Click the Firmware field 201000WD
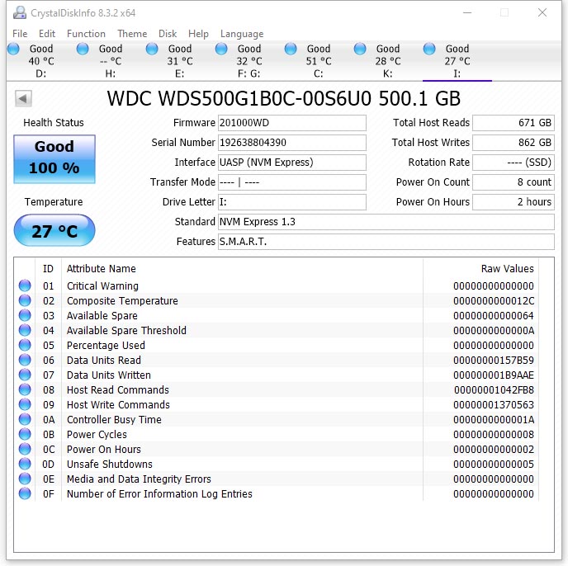 (x=292, y=123)
